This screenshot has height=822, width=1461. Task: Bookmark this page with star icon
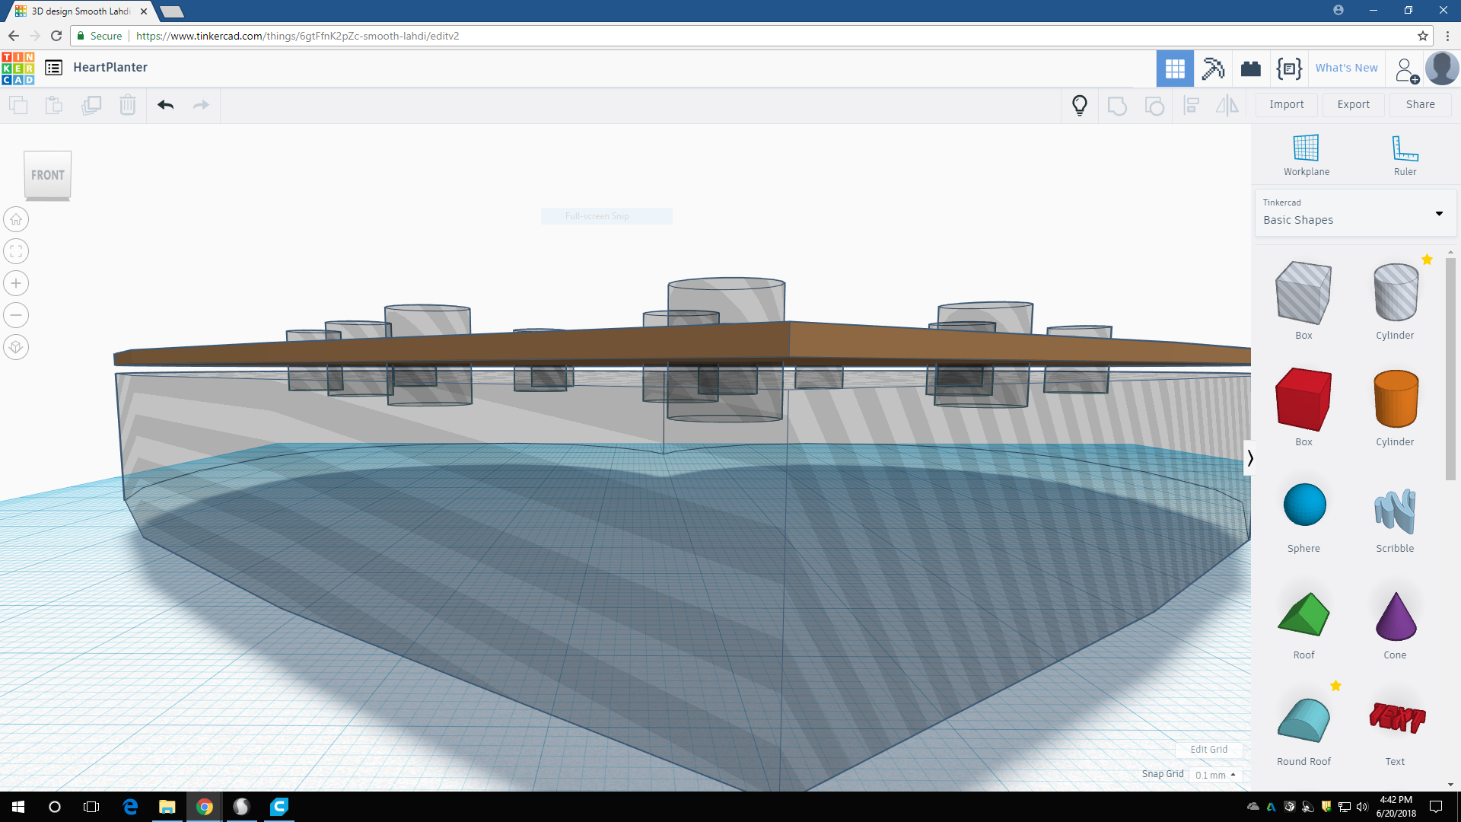point(1422,36)
